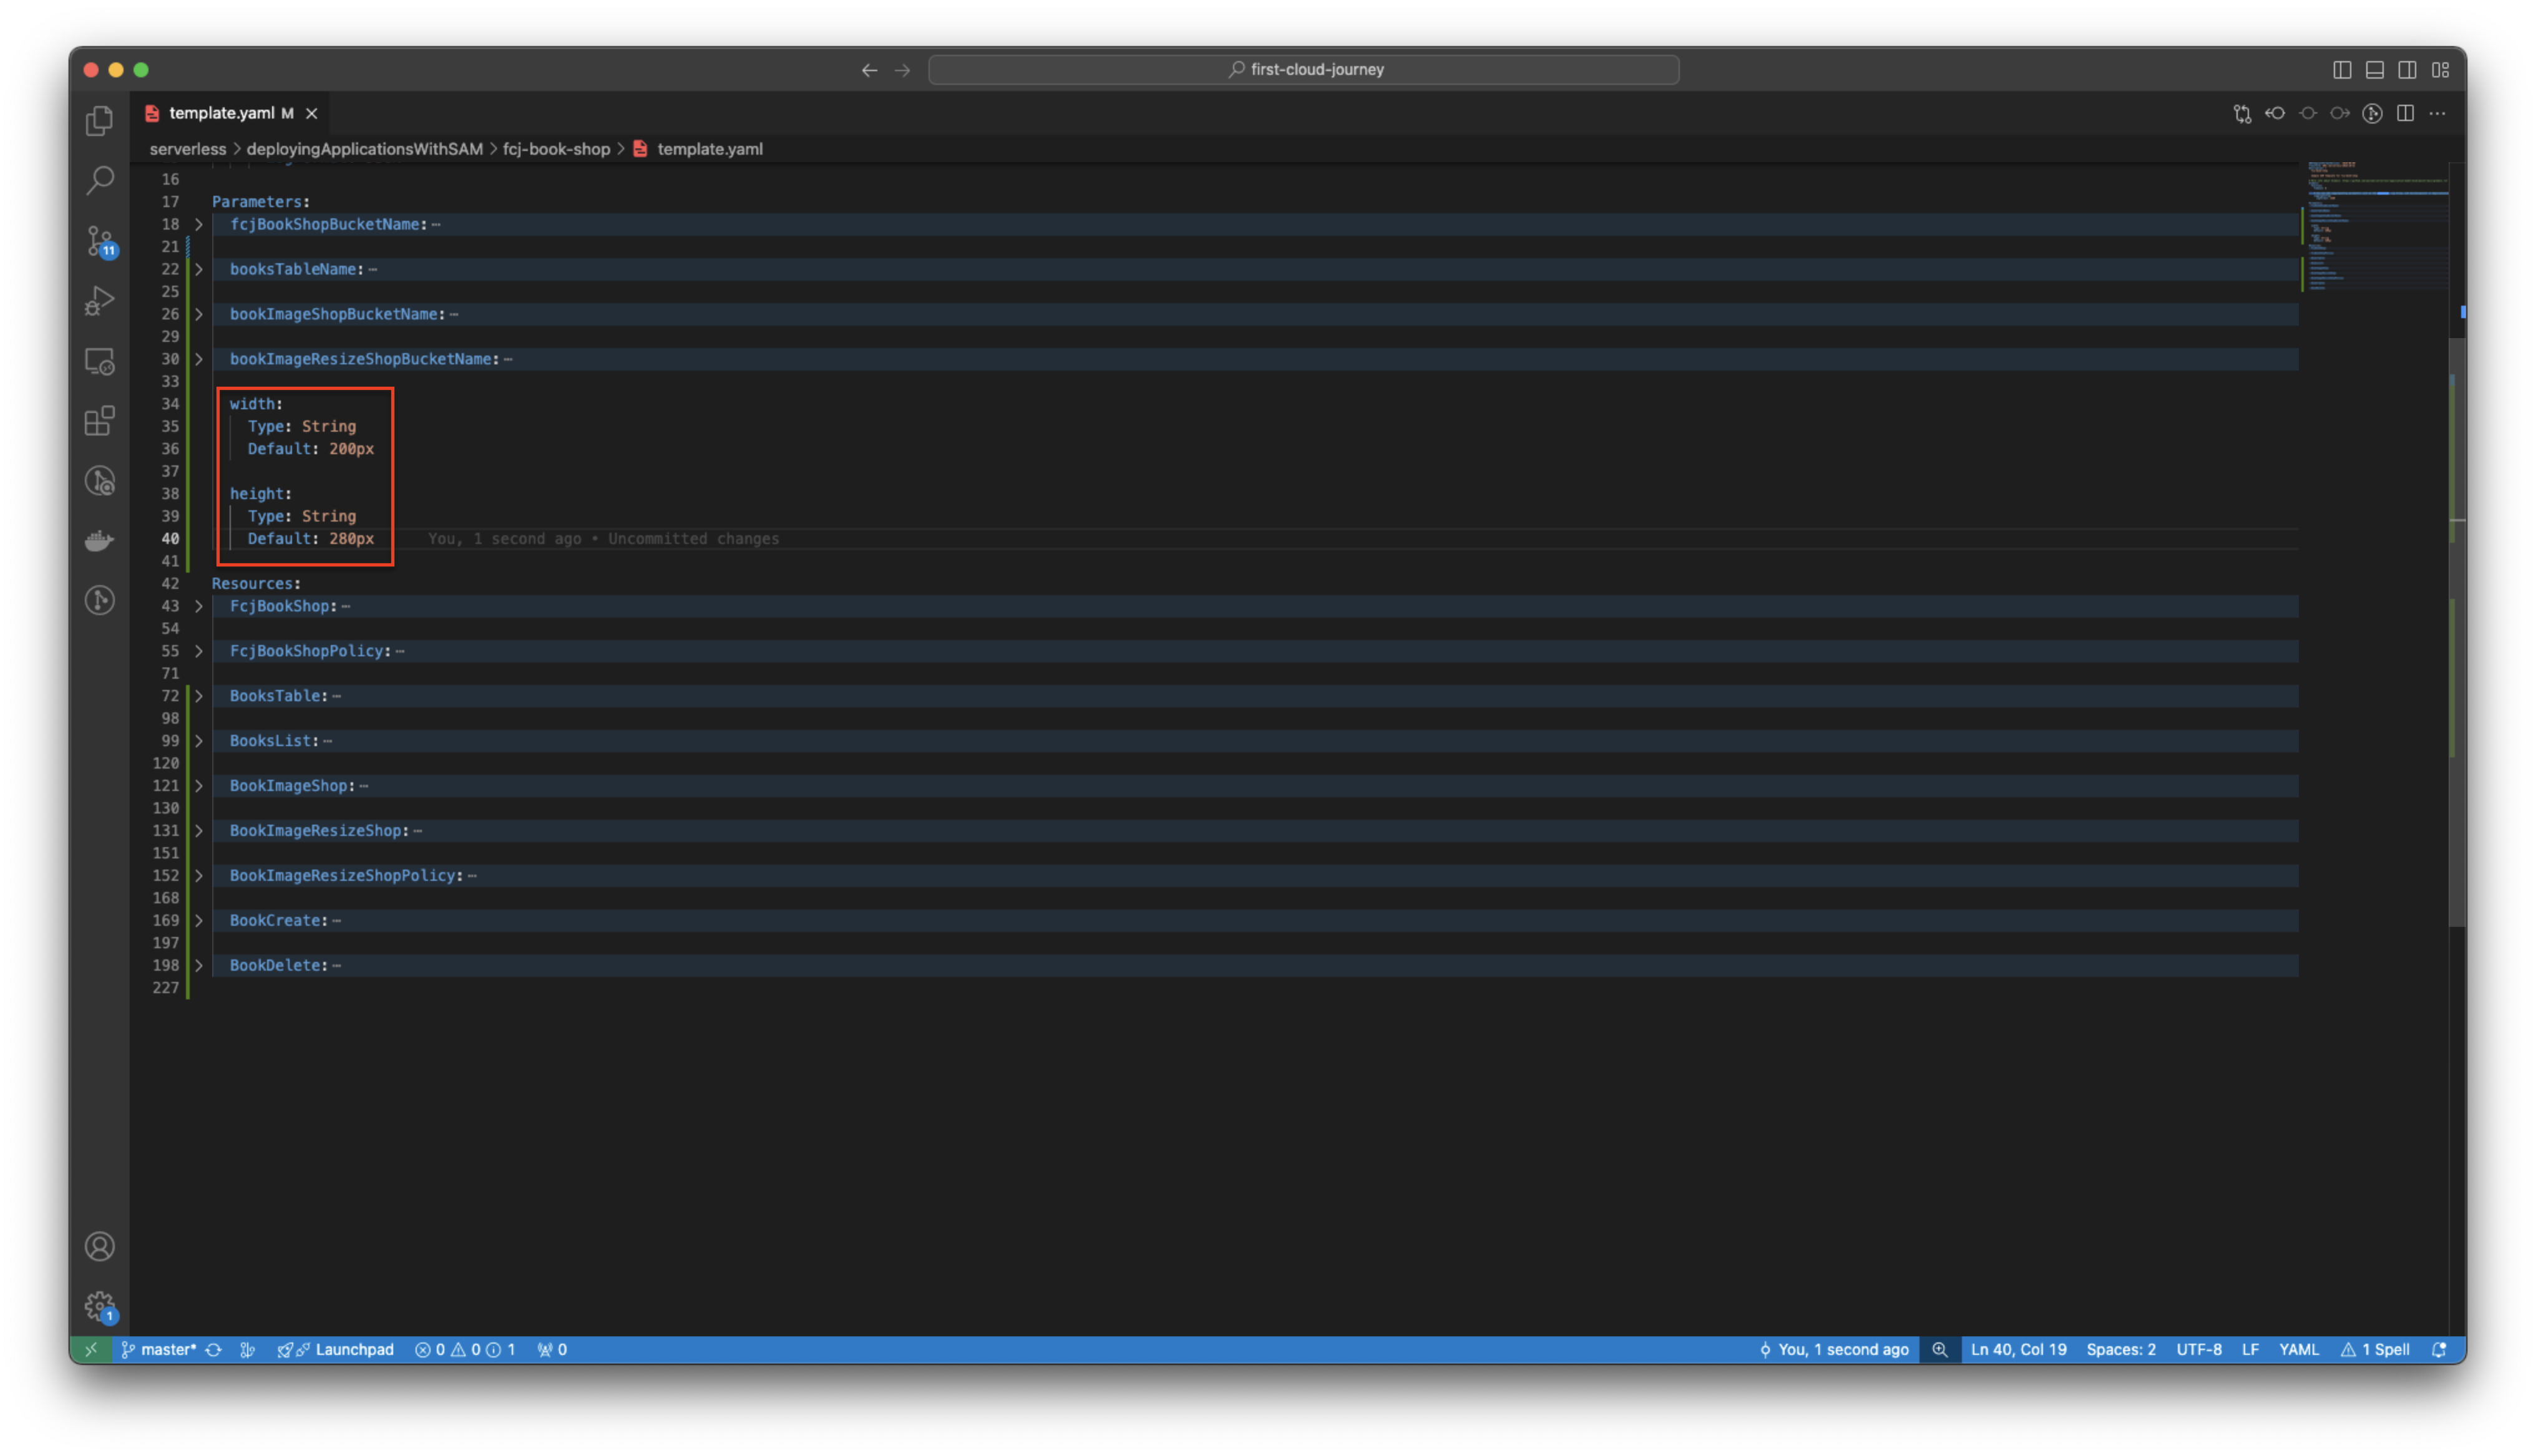Viewport: 2536px width, 1456px height.
Task: Click the fcj-book-shop breadcrumb
Action: (x=556, y=149)
